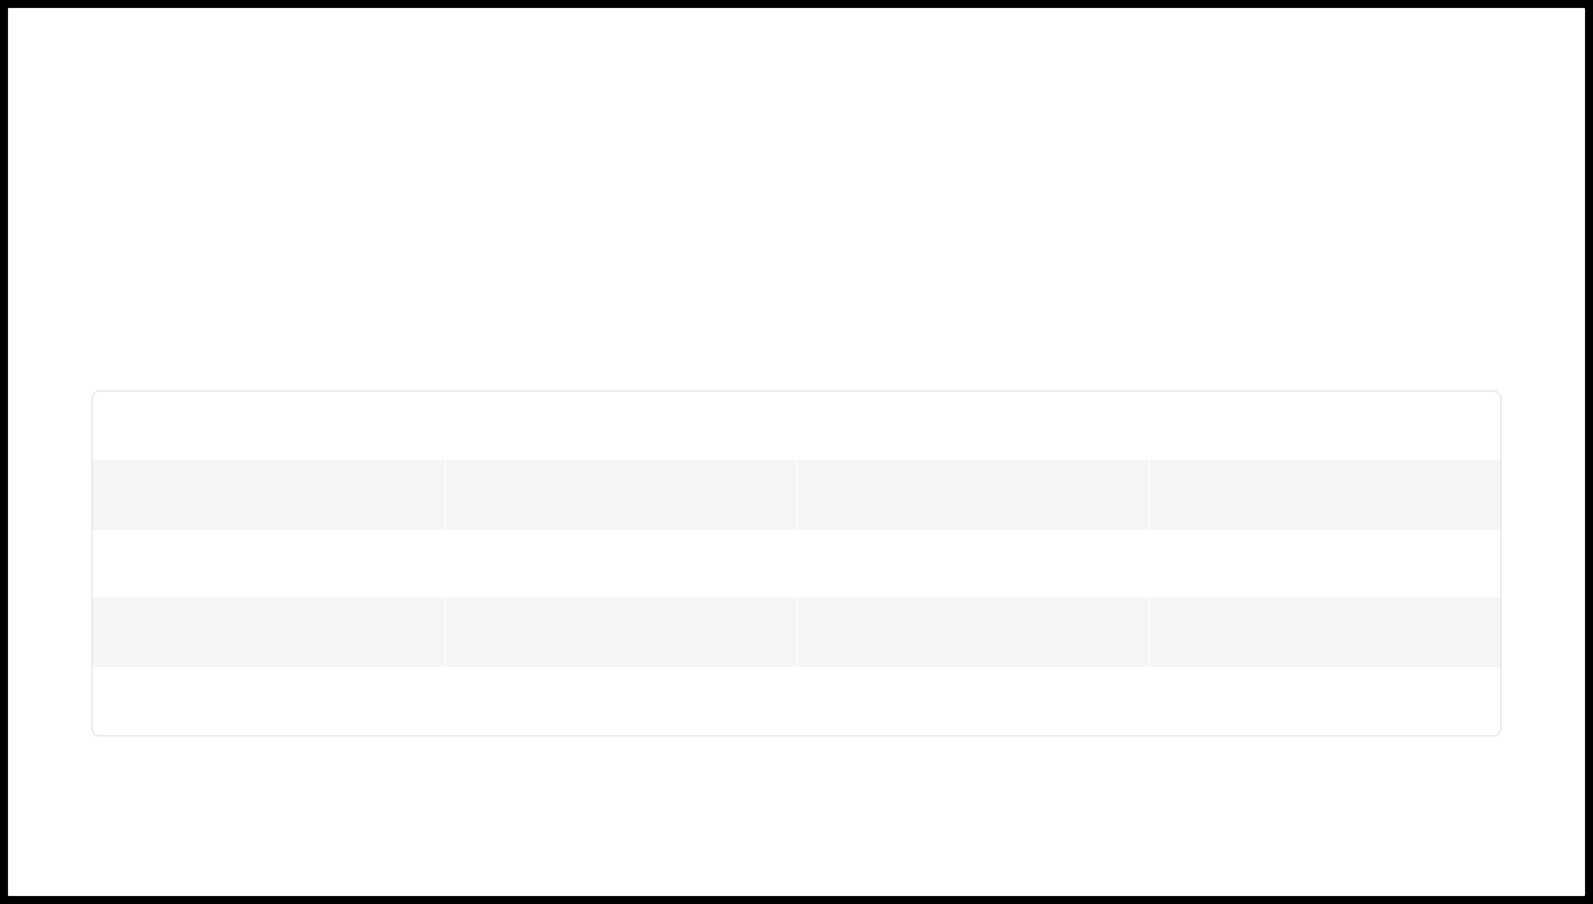This screenshot has height=904, width=1593.
Task: Click first column of white row between gray rows
Action: [269, 563]
